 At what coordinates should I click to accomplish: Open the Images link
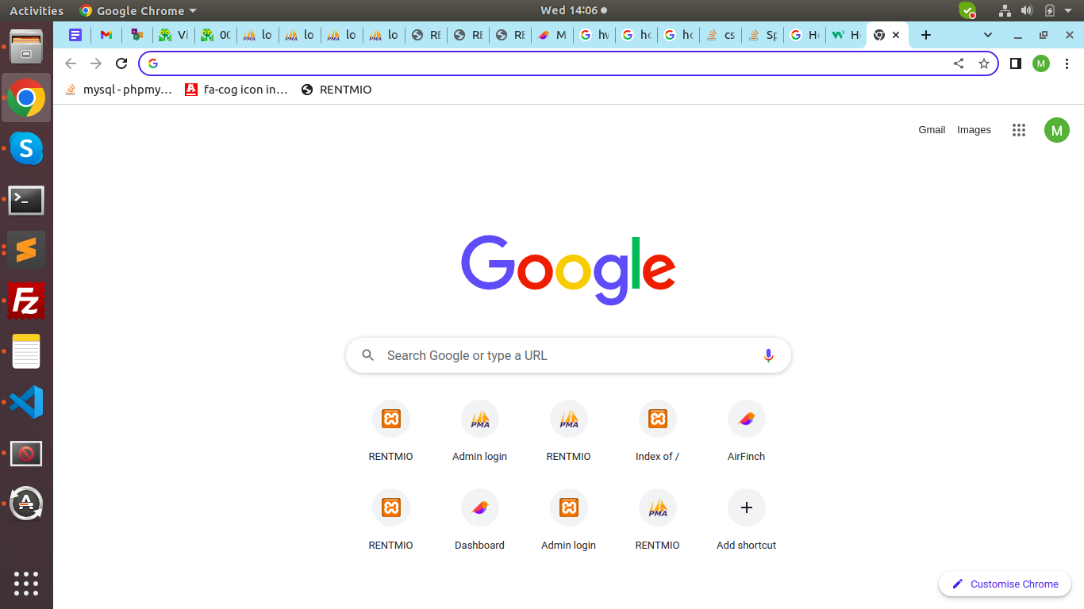pyautogui.click(x=974, y=130)
